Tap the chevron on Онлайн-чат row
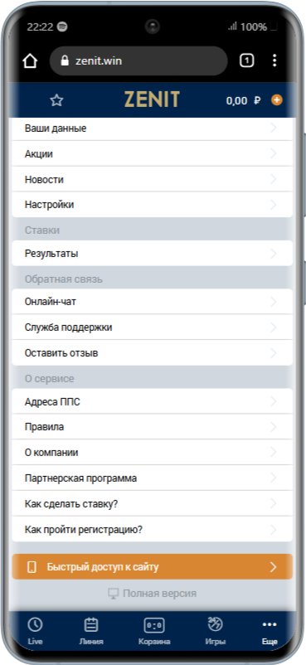The height and width of the screenshot is (665, 306). point(274,302)
